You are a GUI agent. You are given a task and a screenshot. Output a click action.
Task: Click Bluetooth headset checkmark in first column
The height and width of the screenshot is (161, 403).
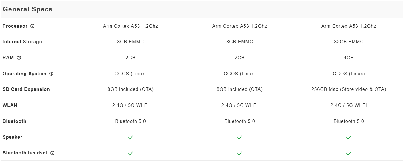click(131, 153)
